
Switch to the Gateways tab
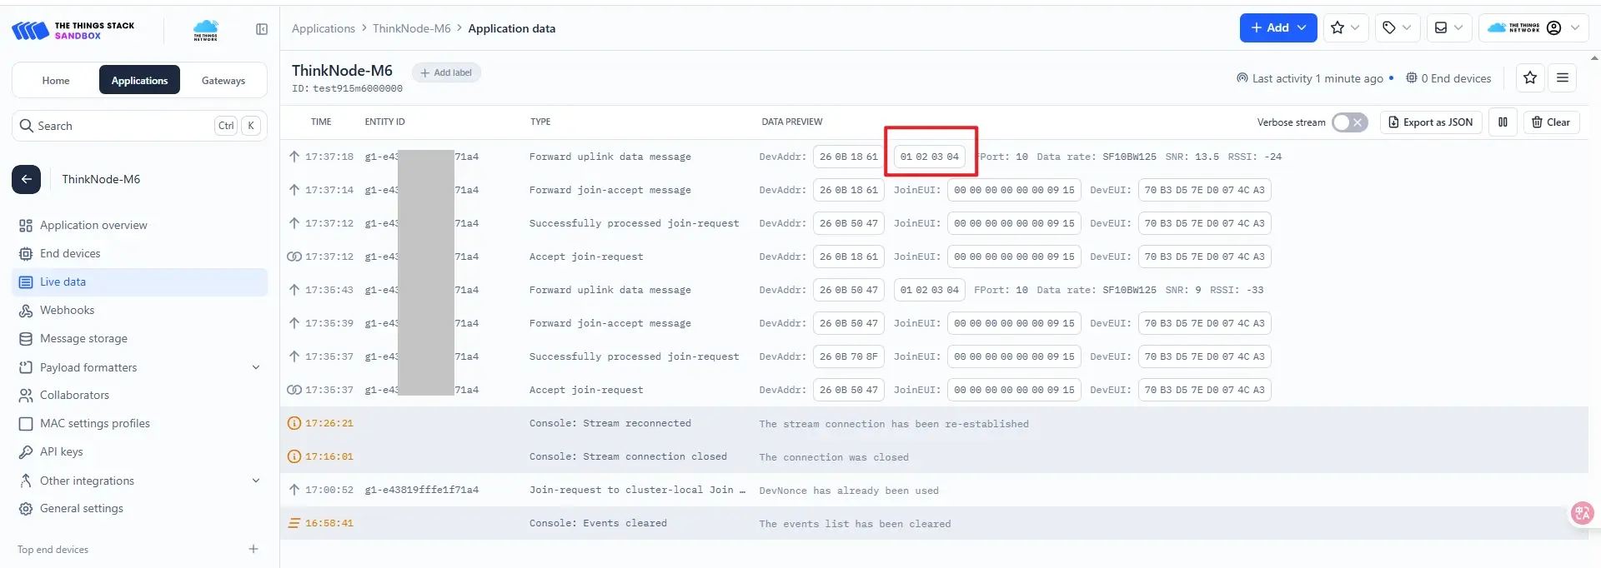(223, 81)
